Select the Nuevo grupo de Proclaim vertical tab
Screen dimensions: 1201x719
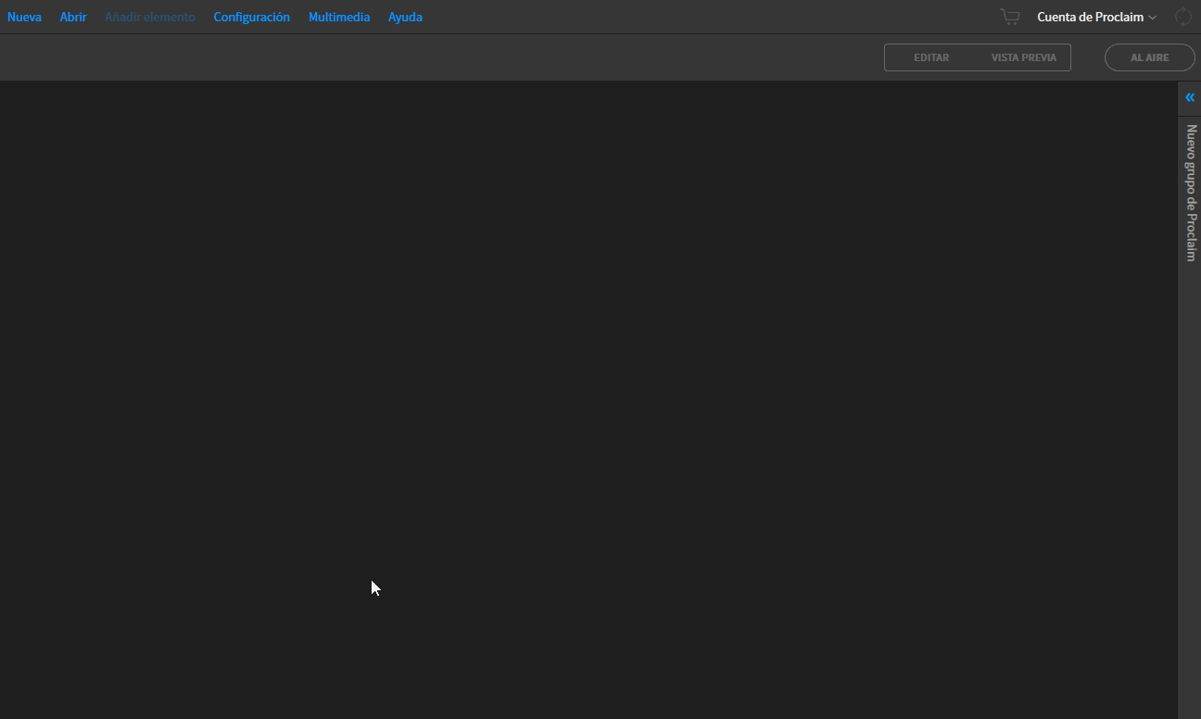(1191, 193)
